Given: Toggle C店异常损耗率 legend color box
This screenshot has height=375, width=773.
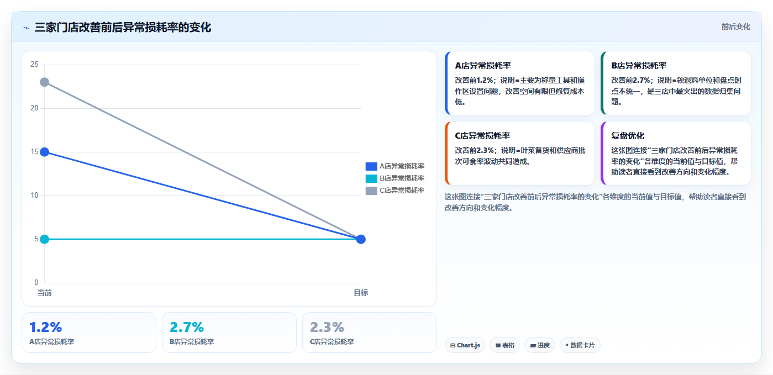Looking at the screenshot, I should coord(371,191).
